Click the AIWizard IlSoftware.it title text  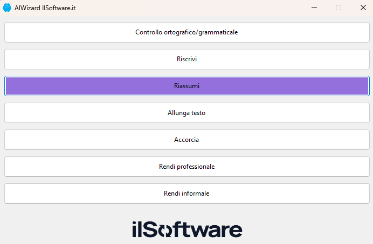(45, 8)
